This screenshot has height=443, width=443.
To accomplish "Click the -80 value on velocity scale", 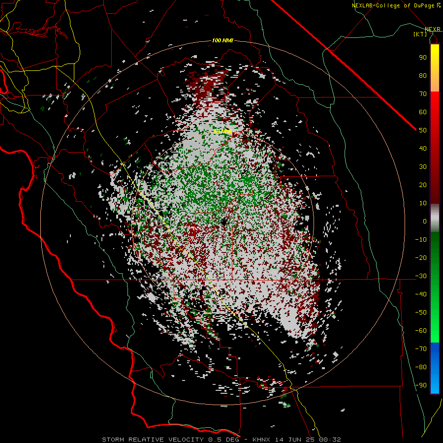I will click(421, 367).
